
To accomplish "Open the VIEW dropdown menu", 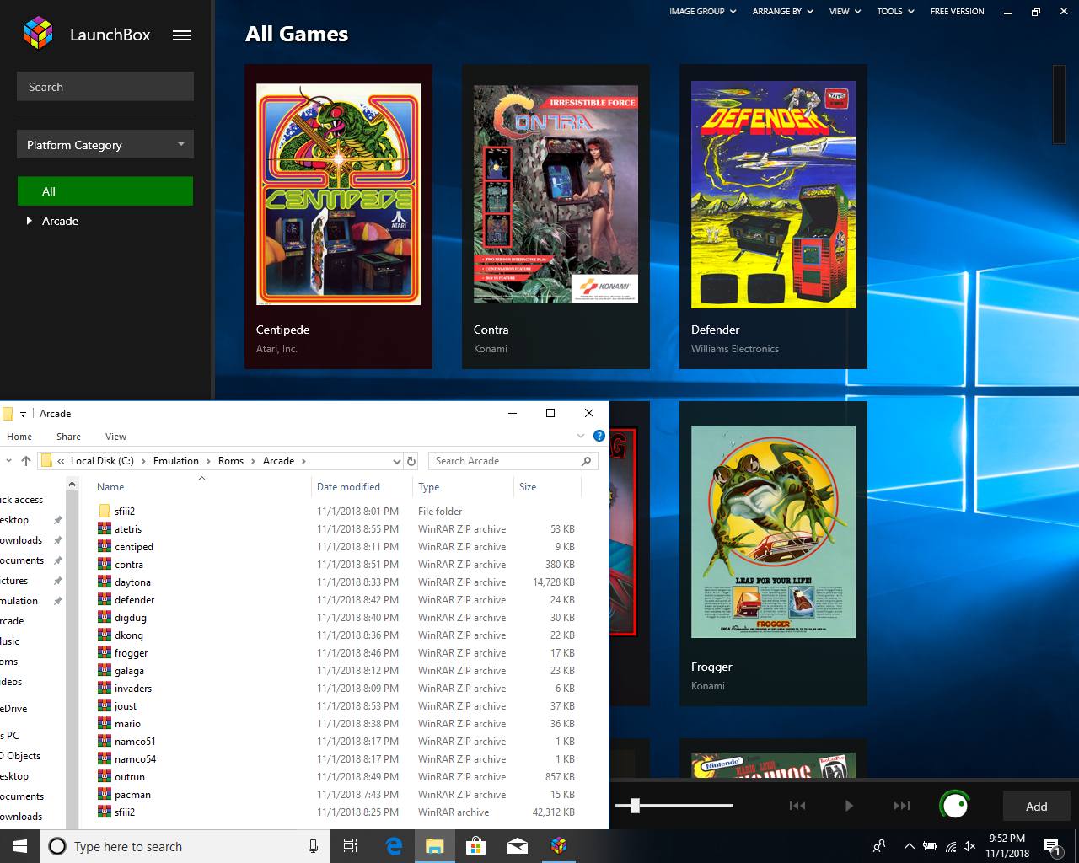I will point(845,12).
